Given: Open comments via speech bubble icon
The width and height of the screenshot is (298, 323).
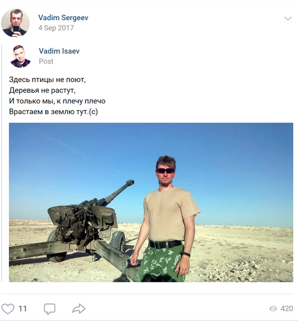Looking at the screenshot, I should [x=49, y=309].
